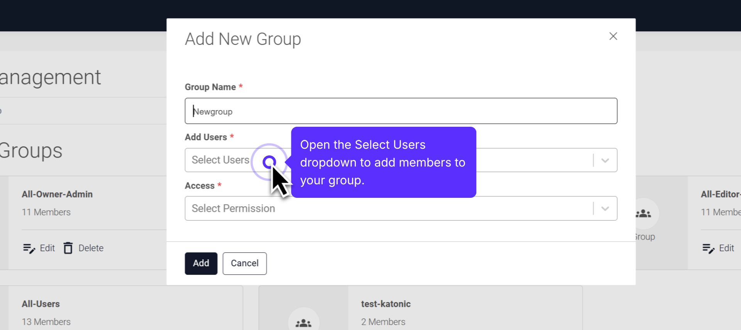Click the purple Select Users tooltip bubble
The width and height of the screenshot is (741, 330).
pos(383,162)
